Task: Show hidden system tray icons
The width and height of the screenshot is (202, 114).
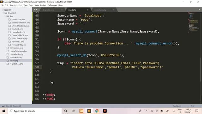Action: 146,111
